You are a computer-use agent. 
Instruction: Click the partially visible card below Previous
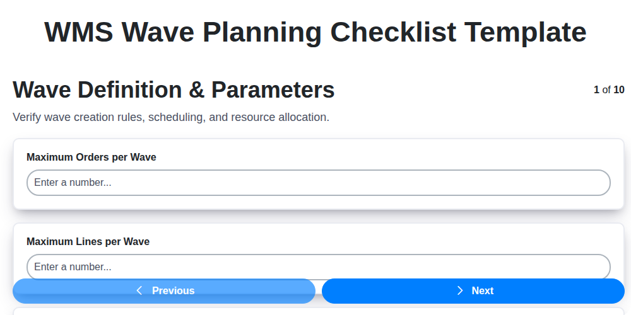(x=315, y=311)
